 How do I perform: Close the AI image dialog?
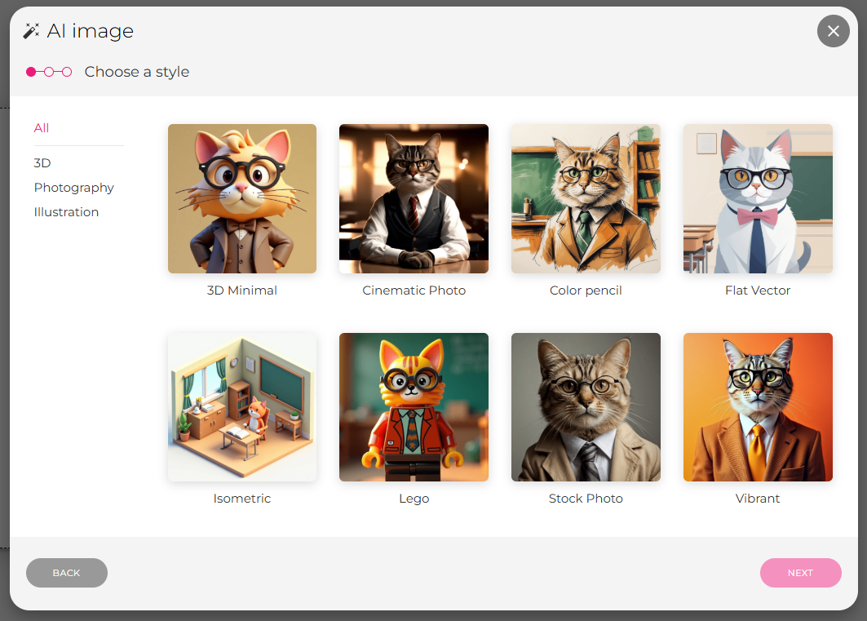click(833, 31)
